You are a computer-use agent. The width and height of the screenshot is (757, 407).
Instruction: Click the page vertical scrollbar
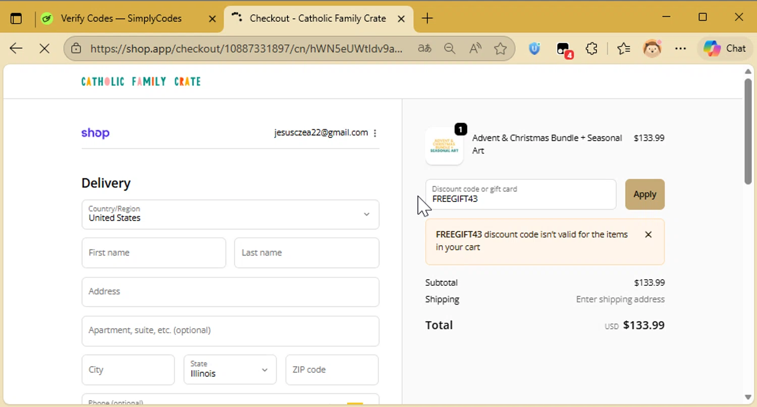pos(748,132)
